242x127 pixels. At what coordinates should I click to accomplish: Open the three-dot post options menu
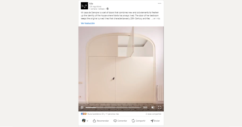[x=160, y=3]
